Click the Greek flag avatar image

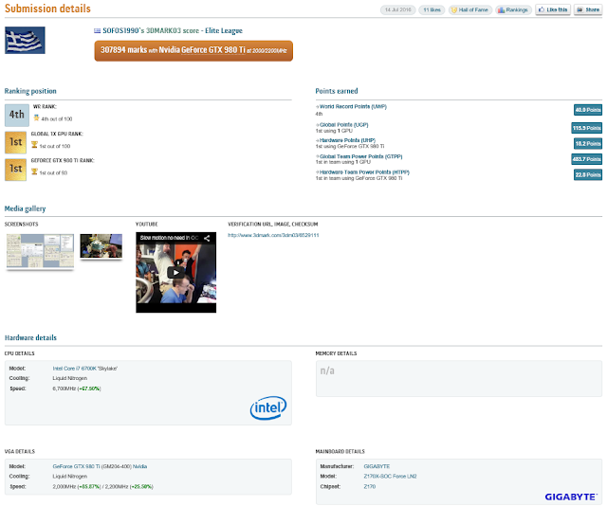click(25, 40)
